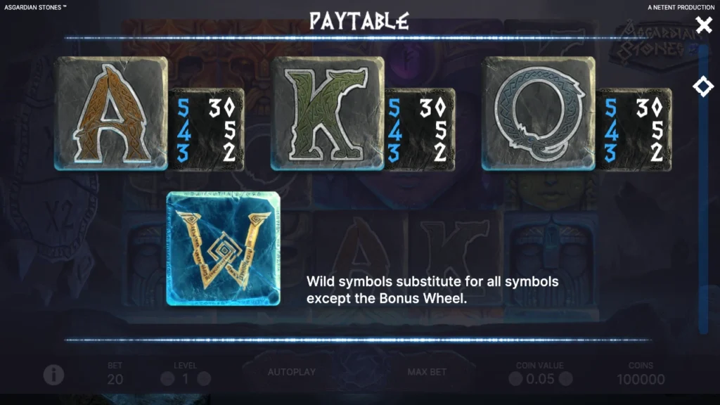Select the green K stone symbol

coord(328,113)
